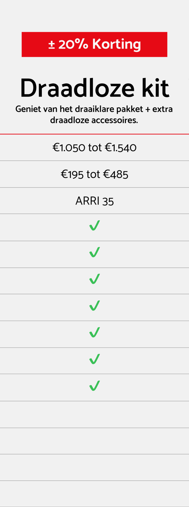Screen dimensions: 189x507
Task: Click the ARRI 35 row
Action: coord(95,201)
